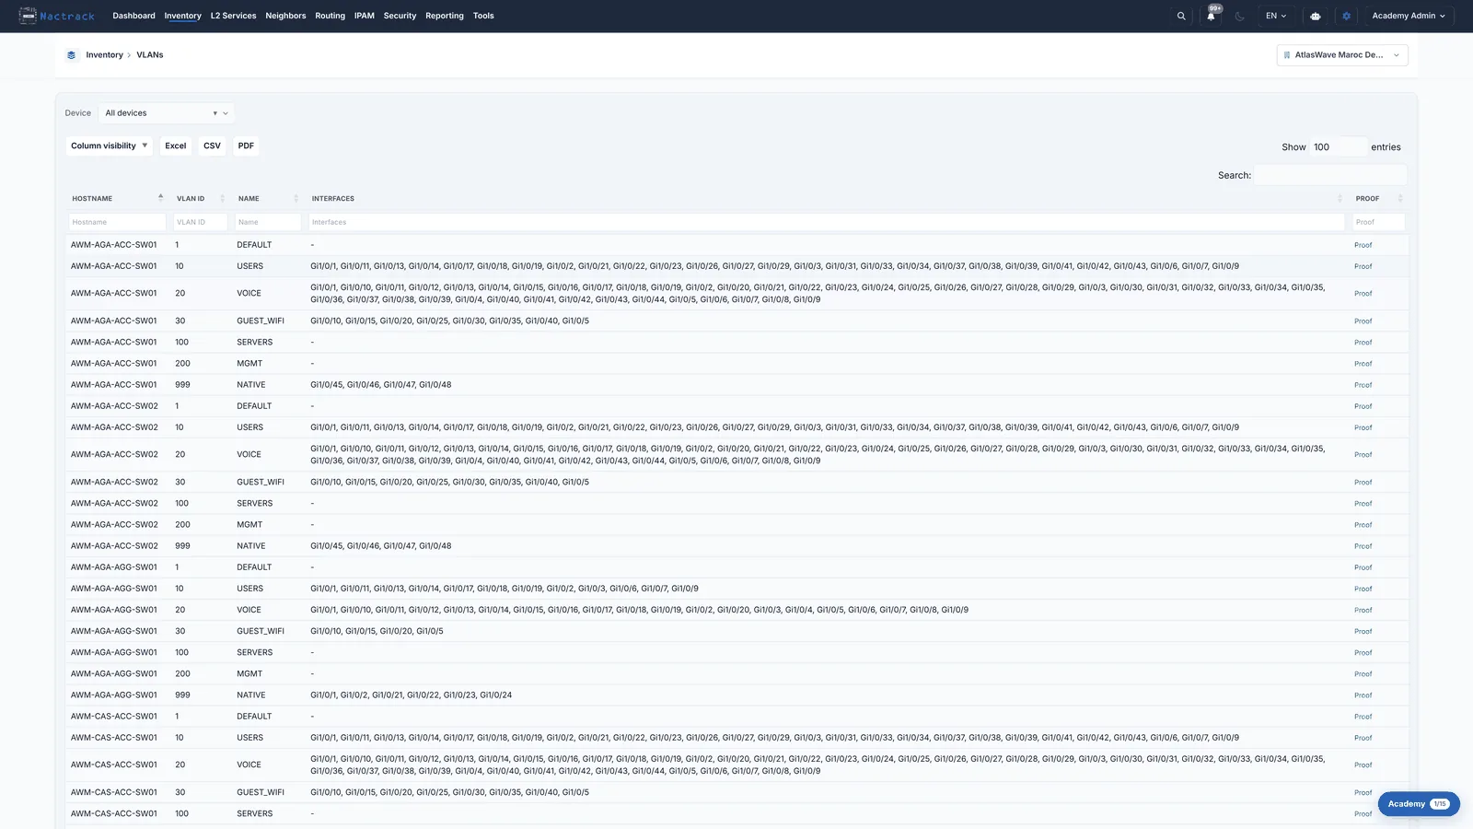Focus Hostname column filter field
1473x829 pixels.
coord(117,222)
